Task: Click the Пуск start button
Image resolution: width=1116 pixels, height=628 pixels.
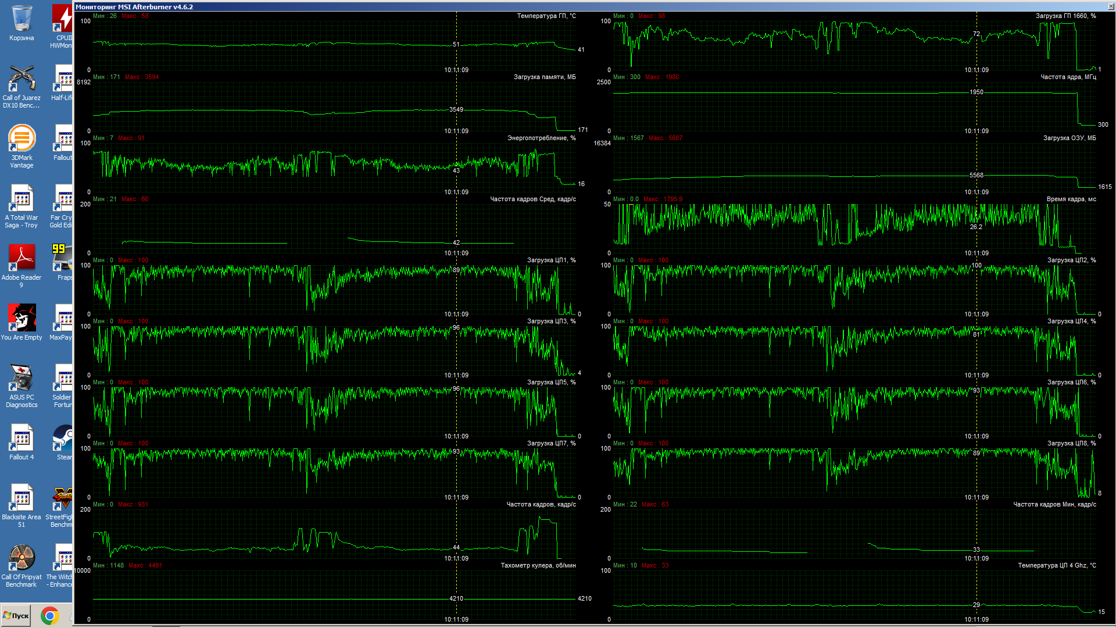Action: coord(16,615)
